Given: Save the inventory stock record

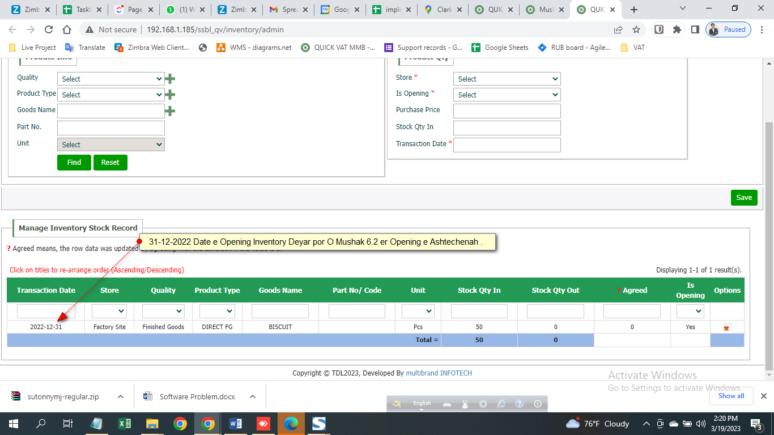Looking at the screenshot, I should click(x=744, y=198).
